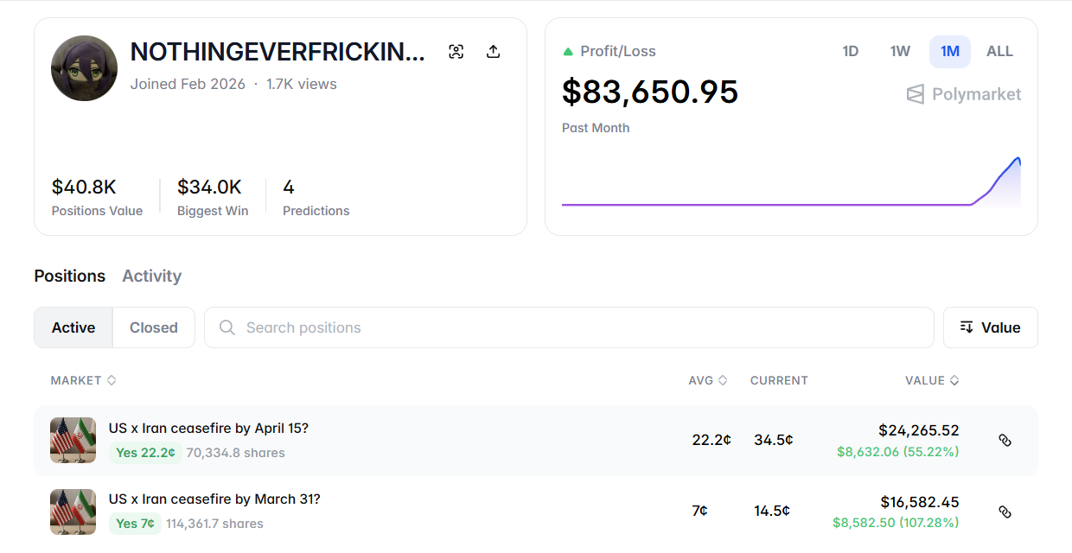Sort positions by MARKET column
This screenshot has height=553, width=1072.
click(x=83, y=380)
